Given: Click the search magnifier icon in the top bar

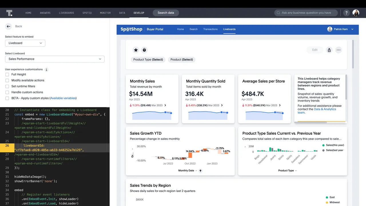Looking at the screenshot, I should [x=278, y=13].
